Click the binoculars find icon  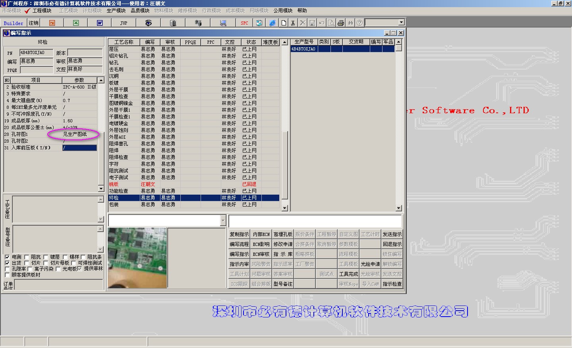(350, 23)
